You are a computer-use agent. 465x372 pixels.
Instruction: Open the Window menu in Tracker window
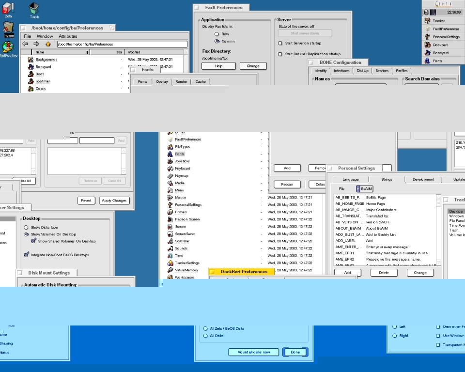[45, 36]
